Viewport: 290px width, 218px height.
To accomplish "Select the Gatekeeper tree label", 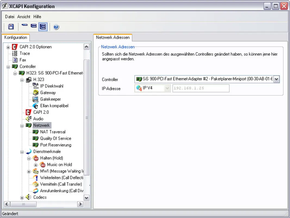I will tap(51, 99).
